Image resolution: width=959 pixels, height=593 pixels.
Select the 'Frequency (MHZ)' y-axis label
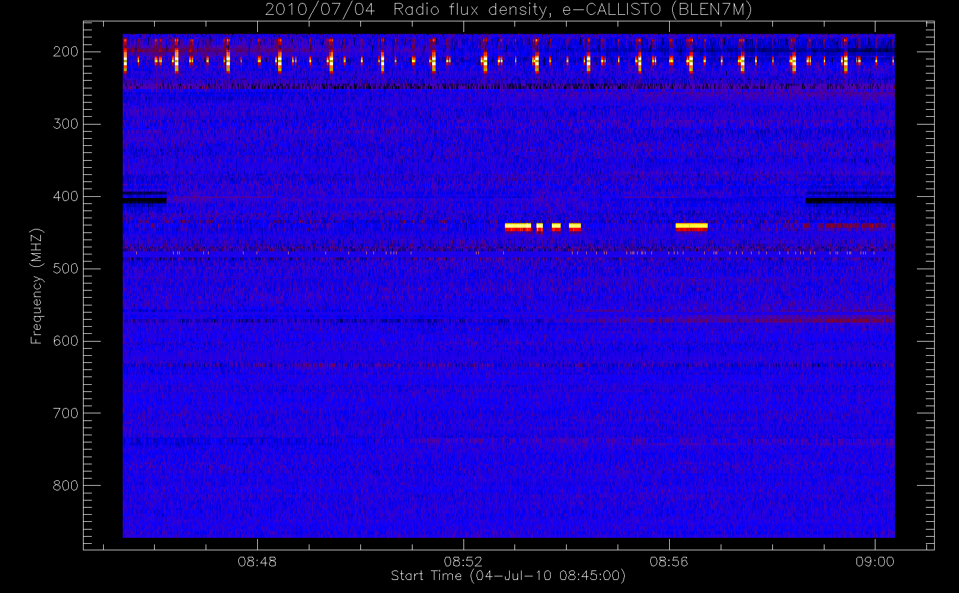37,286
